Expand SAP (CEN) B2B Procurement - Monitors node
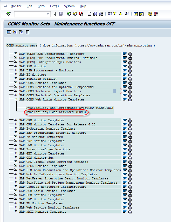The image size is (171, 222). pyautogui.click(x=15, y=53)
